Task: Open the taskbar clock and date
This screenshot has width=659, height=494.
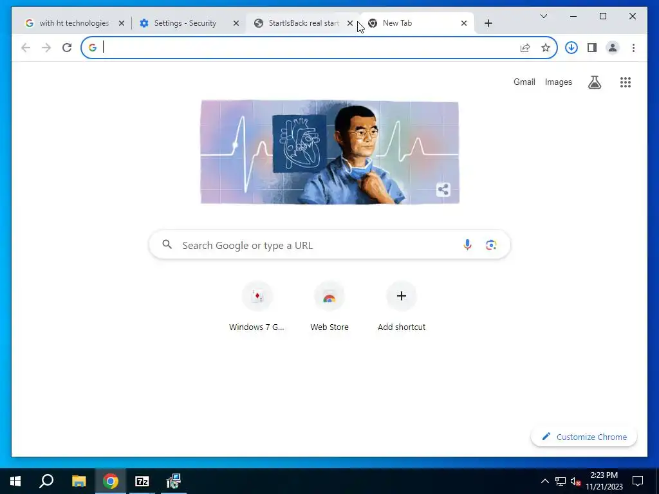Action: coord(604,481)
